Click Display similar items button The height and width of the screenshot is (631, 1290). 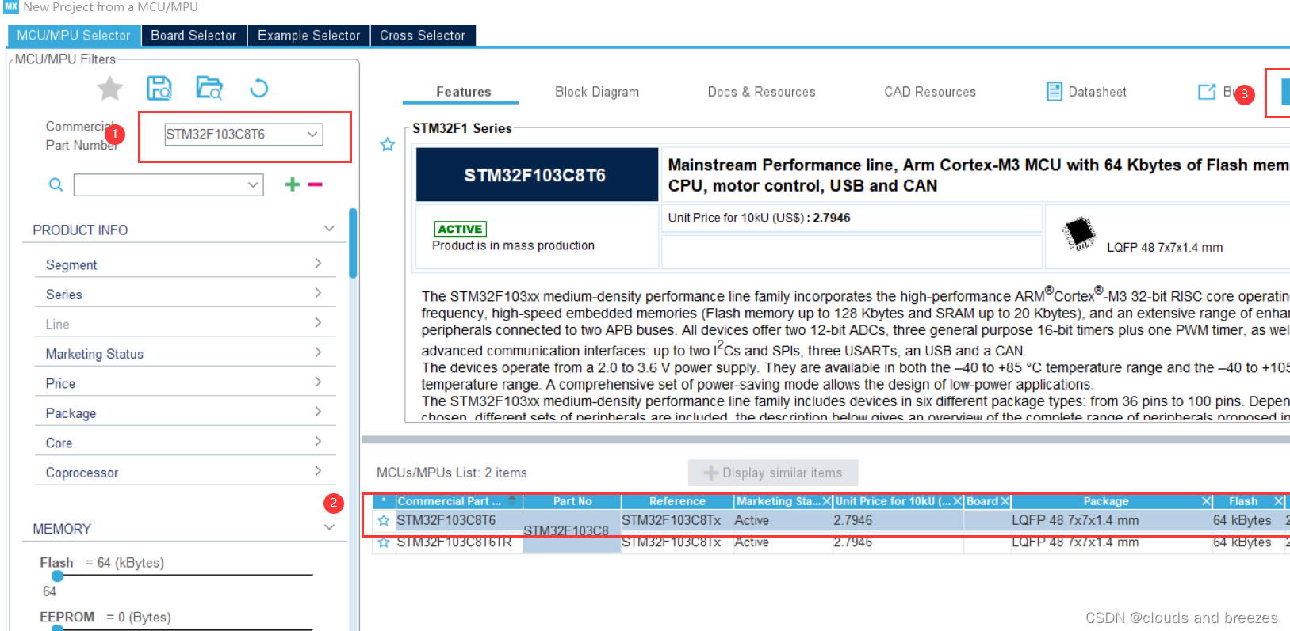(x=773, y=473)
